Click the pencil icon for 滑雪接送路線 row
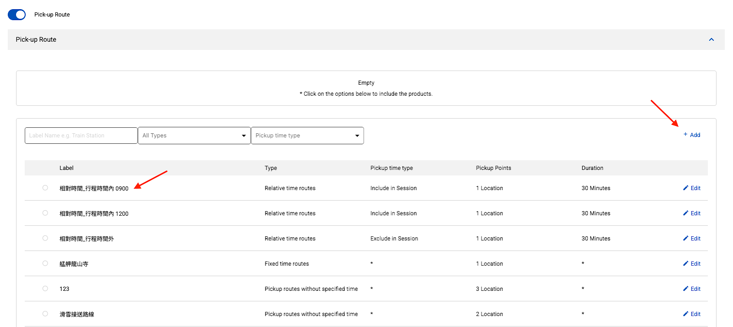733x327 pixels. 685,314
